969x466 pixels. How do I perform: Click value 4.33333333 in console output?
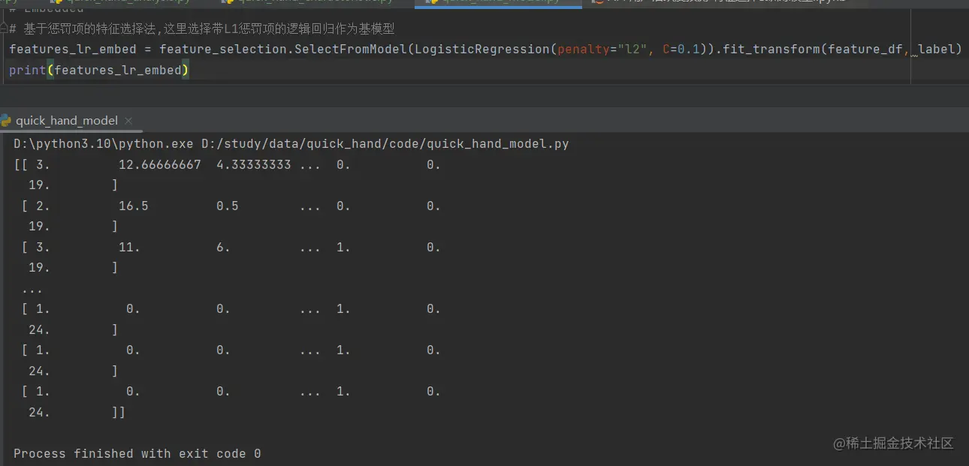pos(253,165)
